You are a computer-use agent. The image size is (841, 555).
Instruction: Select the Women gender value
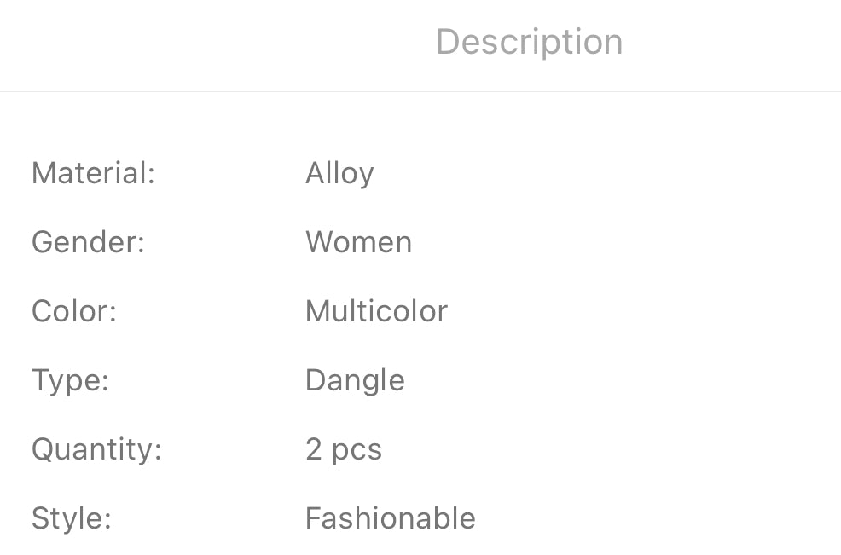tap(358, 242)
